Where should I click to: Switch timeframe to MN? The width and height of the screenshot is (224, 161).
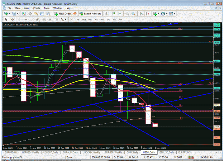[120, 19]
